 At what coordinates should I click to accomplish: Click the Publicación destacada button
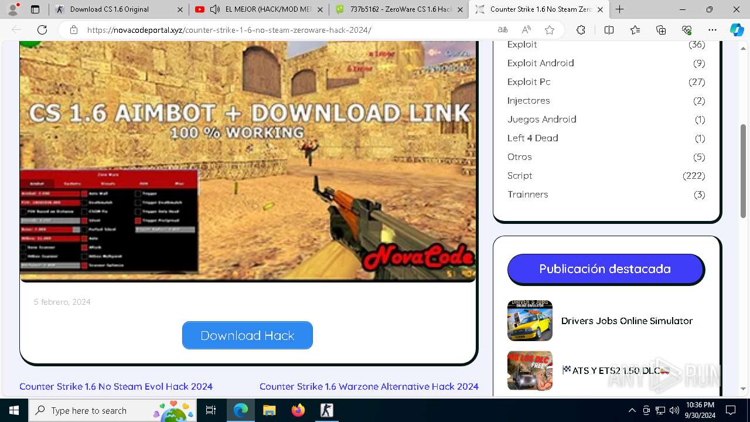605,269
